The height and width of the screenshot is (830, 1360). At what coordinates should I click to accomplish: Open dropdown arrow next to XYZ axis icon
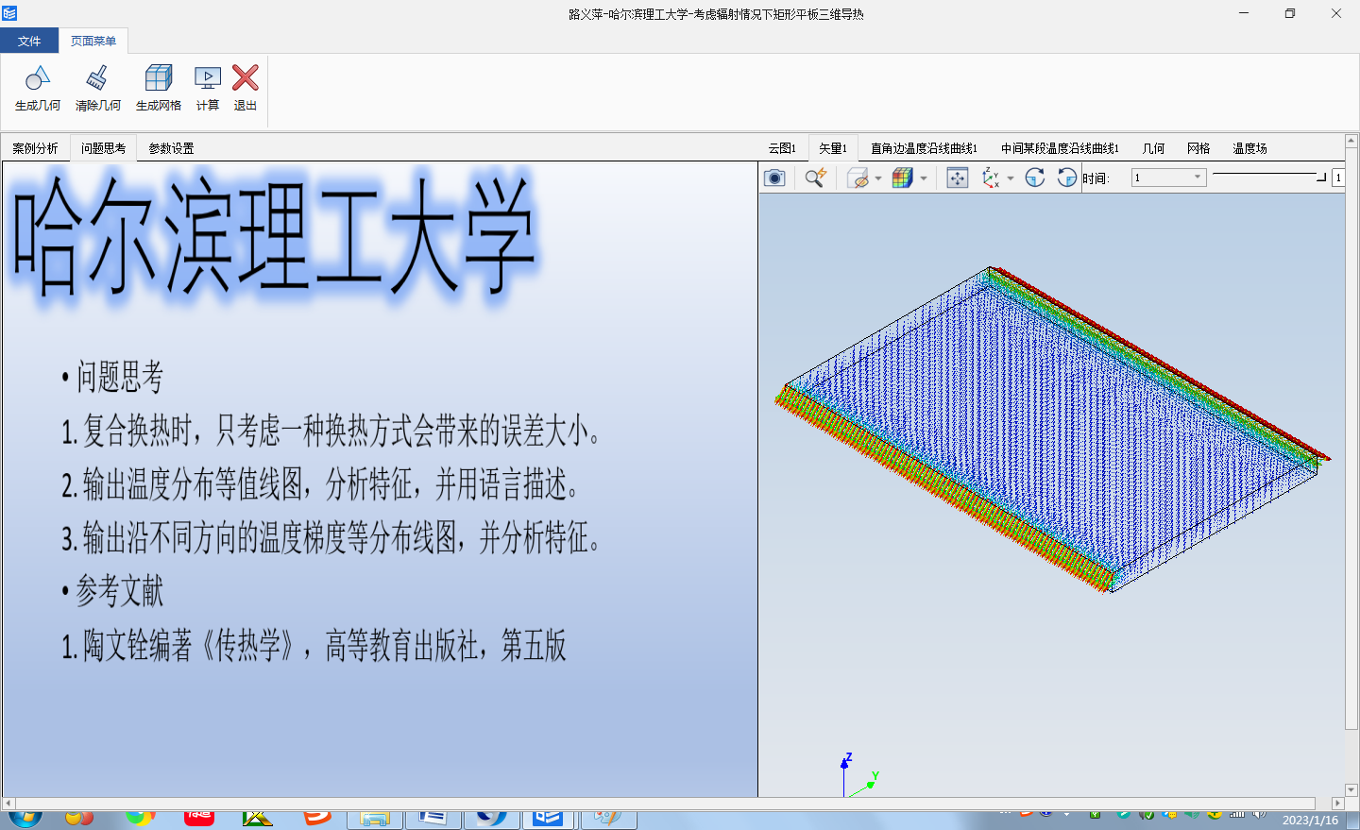[1011, 178]
